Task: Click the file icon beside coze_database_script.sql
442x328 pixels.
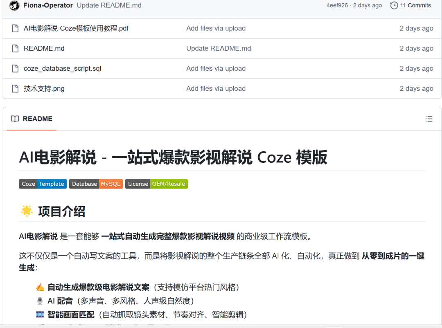Action: [15, 68]
